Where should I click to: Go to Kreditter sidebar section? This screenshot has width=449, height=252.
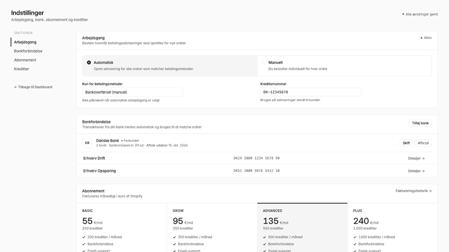click(22, 69)
